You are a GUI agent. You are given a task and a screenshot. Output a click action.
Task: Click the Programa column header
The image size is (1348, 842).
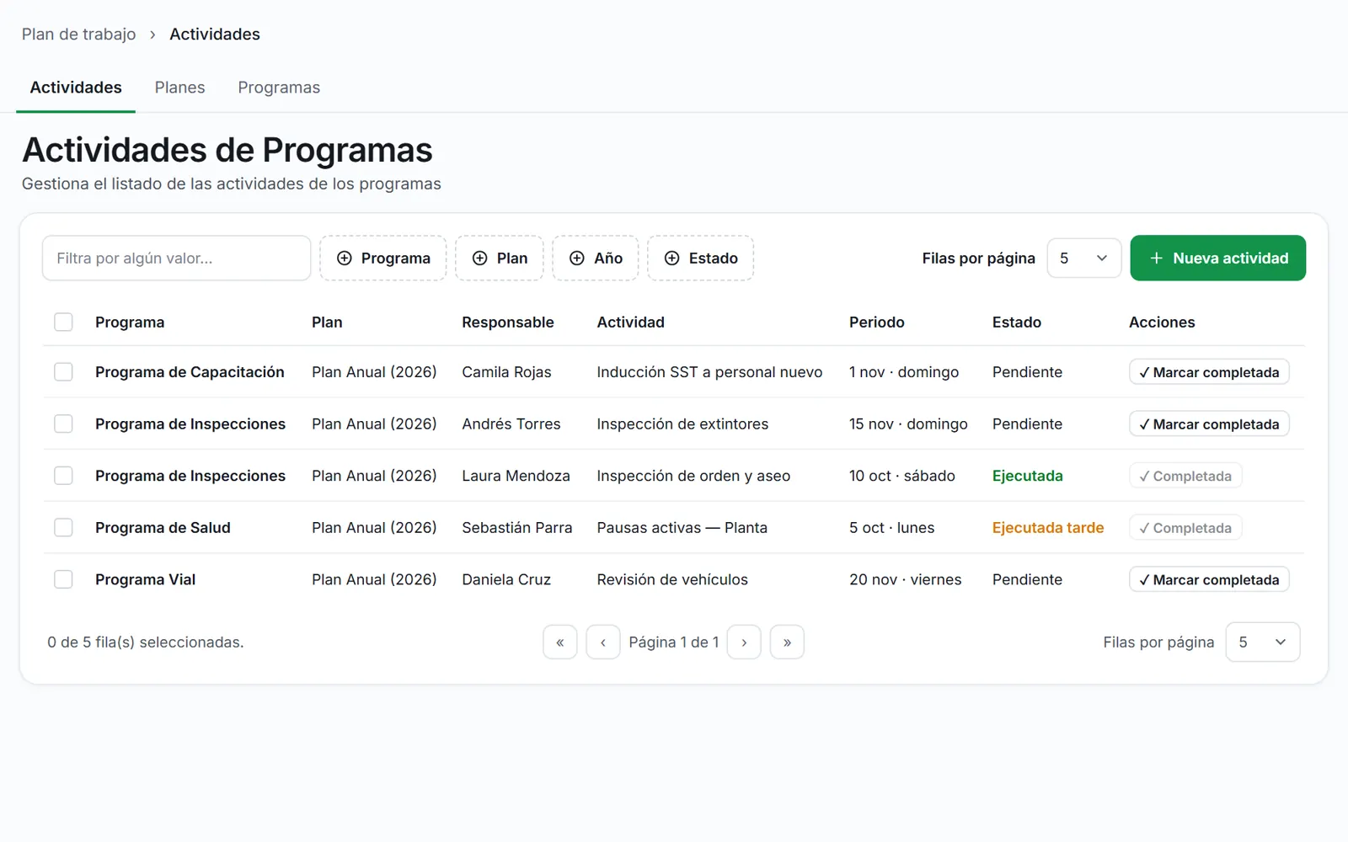130,322
